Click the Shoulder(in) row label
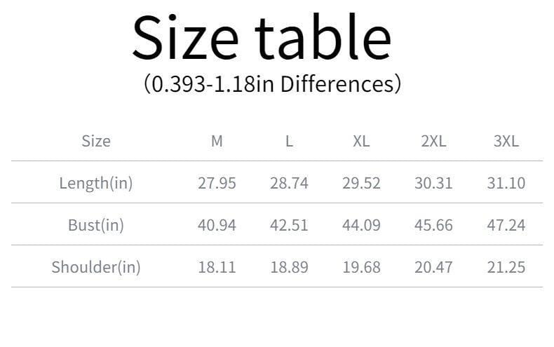Viewport: 554px width, 347px height. pyautogui.click(x=96, y=267)
